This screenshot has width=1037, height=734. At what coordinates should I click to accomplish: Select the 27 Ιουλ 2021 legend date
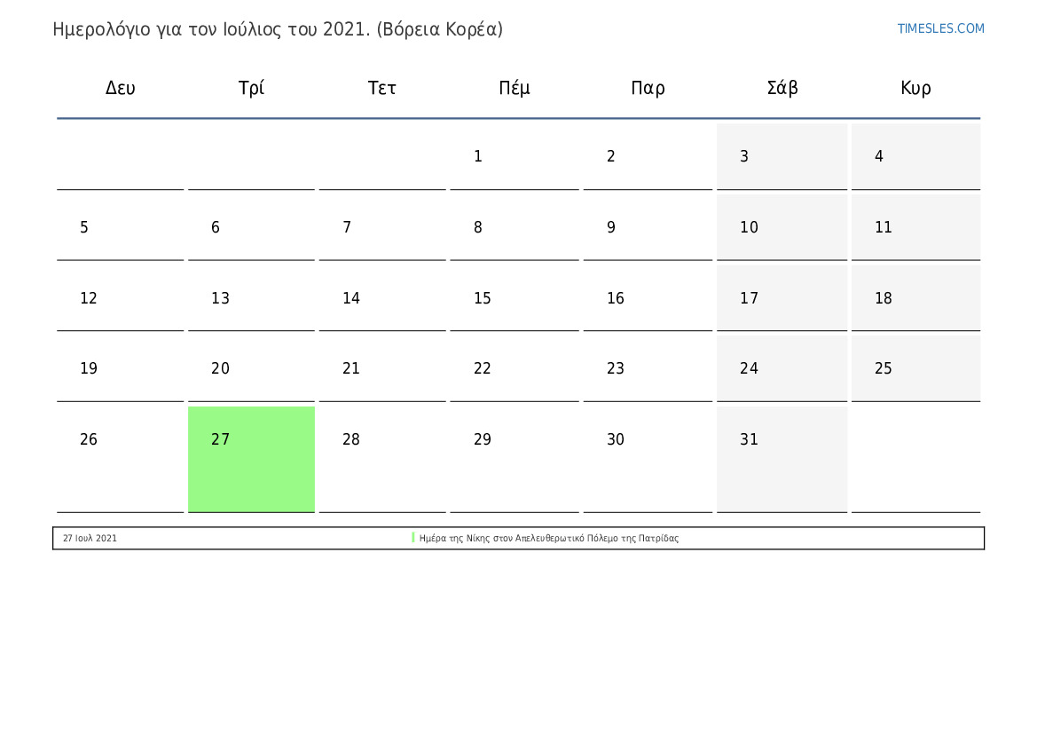[90, 538]
